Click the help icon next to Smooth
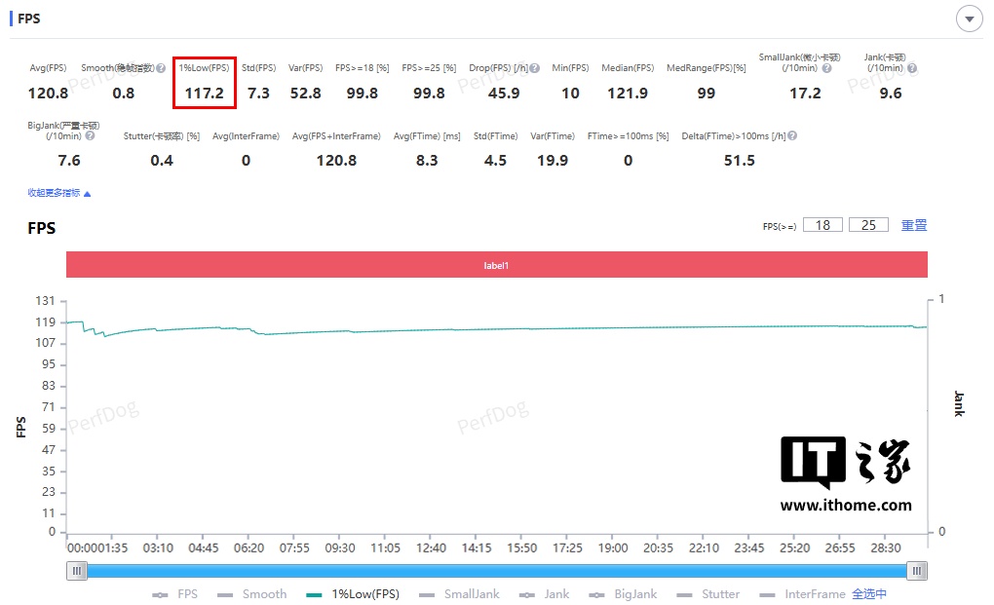This screenshot has width=994, height=605. [x=161, y=68]
